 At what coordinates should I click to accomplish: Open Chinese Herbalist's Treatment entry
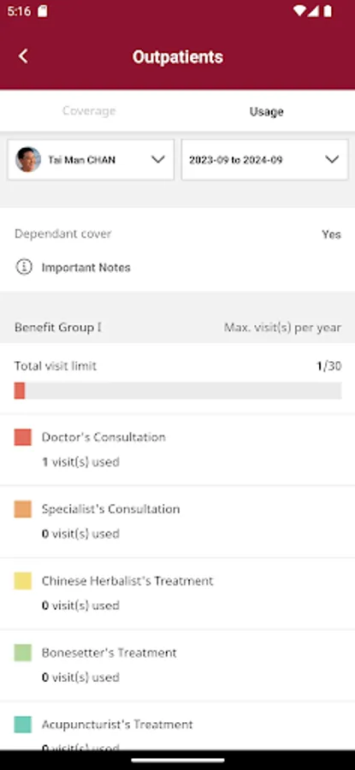tap(177, 593)
